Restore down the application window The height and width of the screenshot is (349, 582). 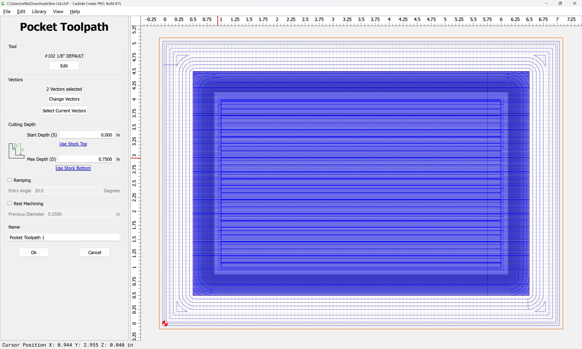[560, 3]
